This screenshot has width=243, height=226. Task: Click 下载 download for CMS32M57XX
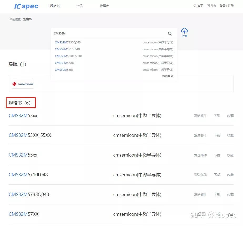217,214
